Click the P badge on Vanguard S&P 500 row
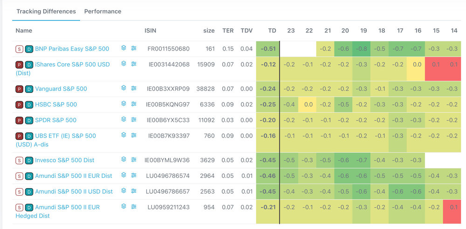466x229 pixels. tap(19, 89)
